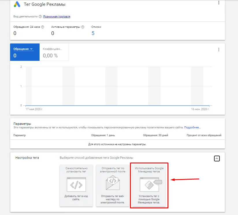Select the Коэффициент metric tab
Image resolution: width=238 pixels, height=215 pixels.
coord(54,52)
